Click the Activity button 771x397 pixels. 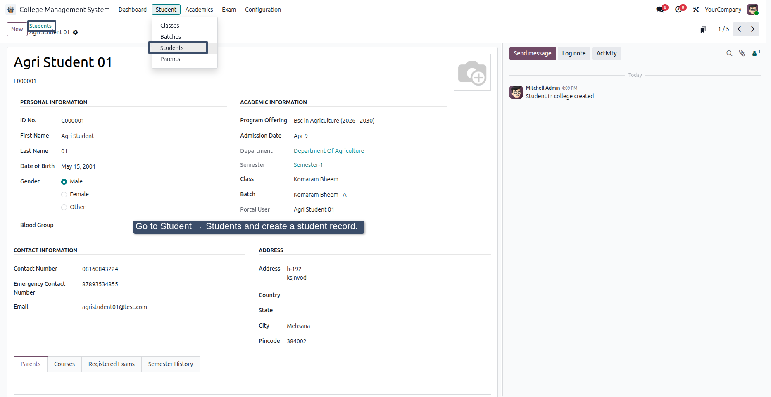pyautogui.click(x=607, y=53)
